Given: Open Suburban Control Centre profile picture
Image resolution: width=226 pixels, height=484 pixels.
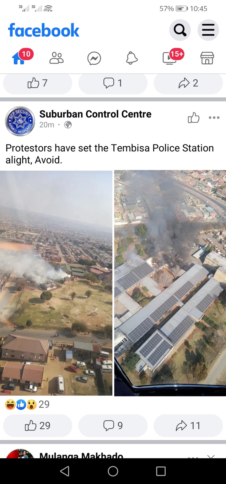Looking at the screenshot, I should 20,121.
